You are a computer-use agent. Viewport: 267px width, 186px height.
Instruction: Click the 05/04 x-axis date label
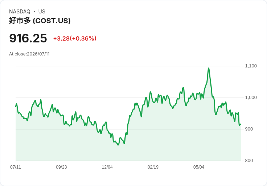[x=199, y=167]
